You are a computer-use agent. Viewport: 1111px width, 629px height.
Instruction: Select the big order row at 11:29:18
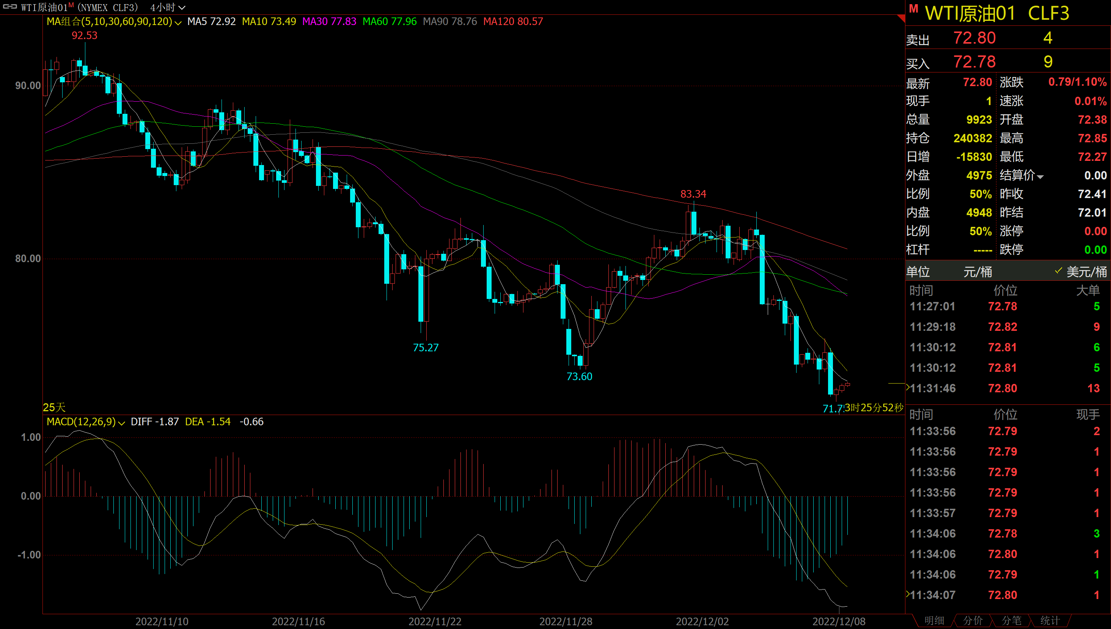(1008, 327)
